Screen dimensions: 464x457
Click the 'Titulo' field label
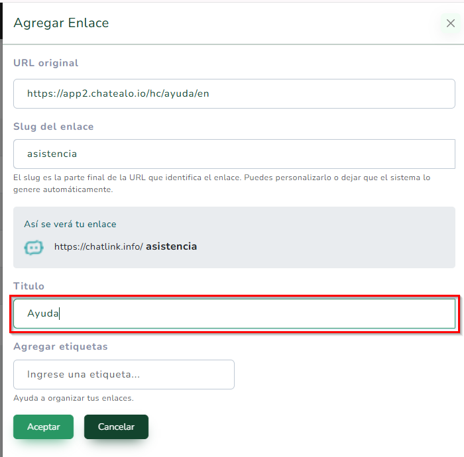(x=29, y=286)
